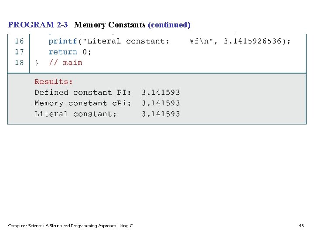Click the 'Results:' label
This screenshot has width=314, height=235.
tap(54, 81)
